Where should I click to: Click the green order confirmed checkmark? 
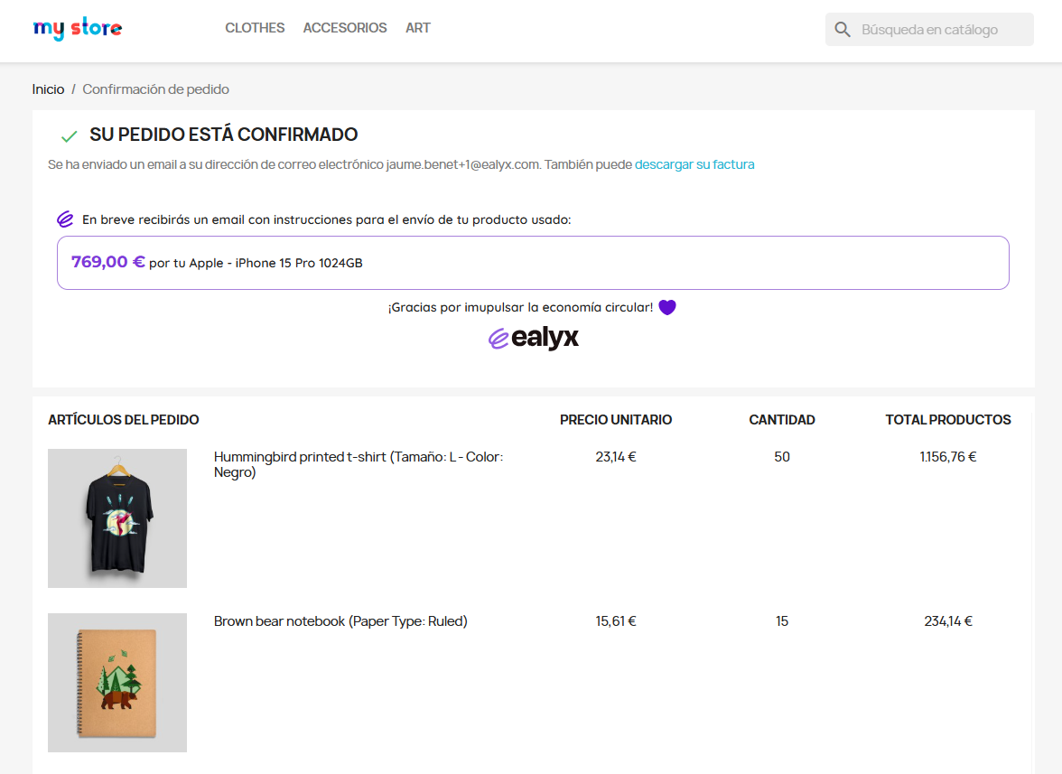69,136
